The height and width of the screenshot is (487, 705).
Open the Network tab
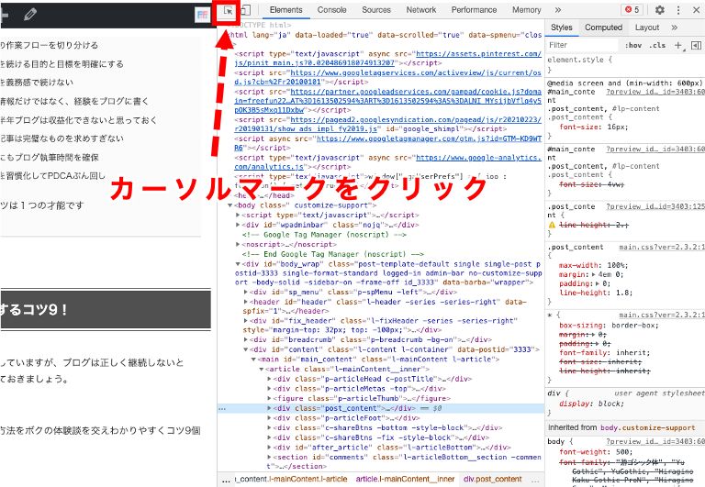tap(421, 10)
